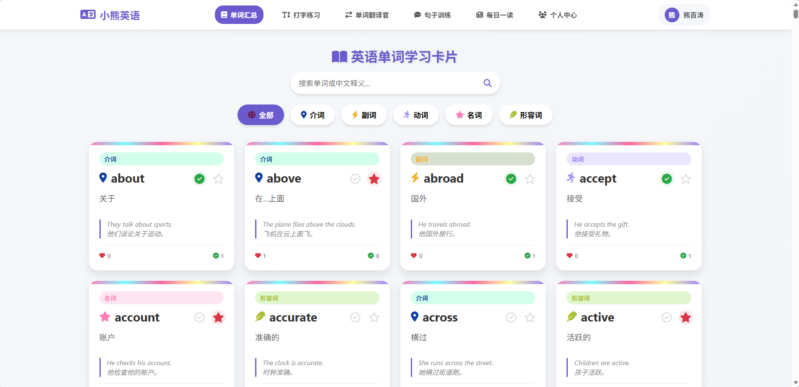Viewport: 799px width, 387px height.
Task: Unfavorite the red star on 'above'
Action: (x=374, y=179)
